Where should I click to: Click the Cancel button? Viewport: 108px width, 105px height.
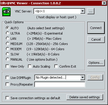point(96,39)
